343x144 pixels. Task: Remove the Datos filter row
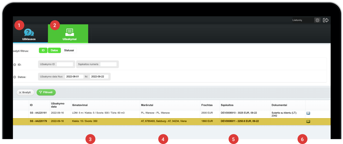click(x=15, y=77)
